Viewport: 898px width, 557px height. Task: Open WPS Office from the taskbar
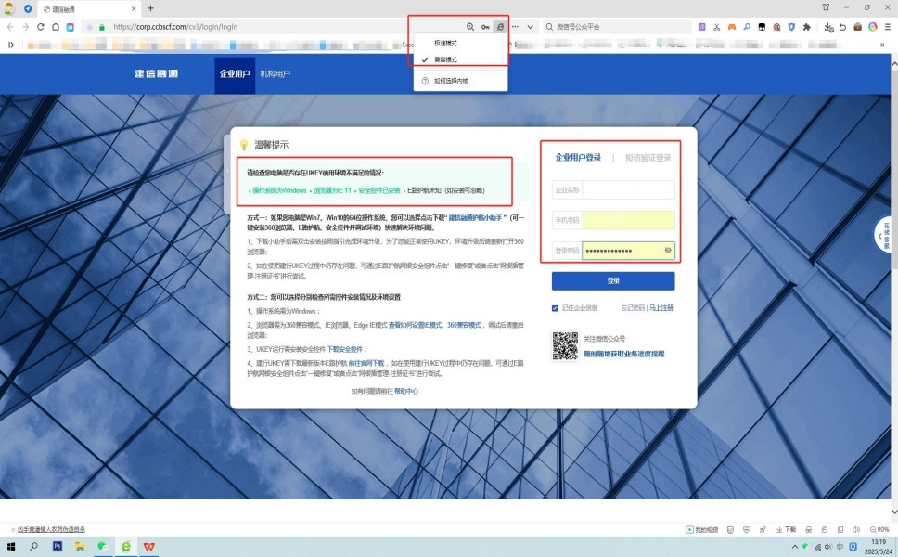[x=148, y=546]
